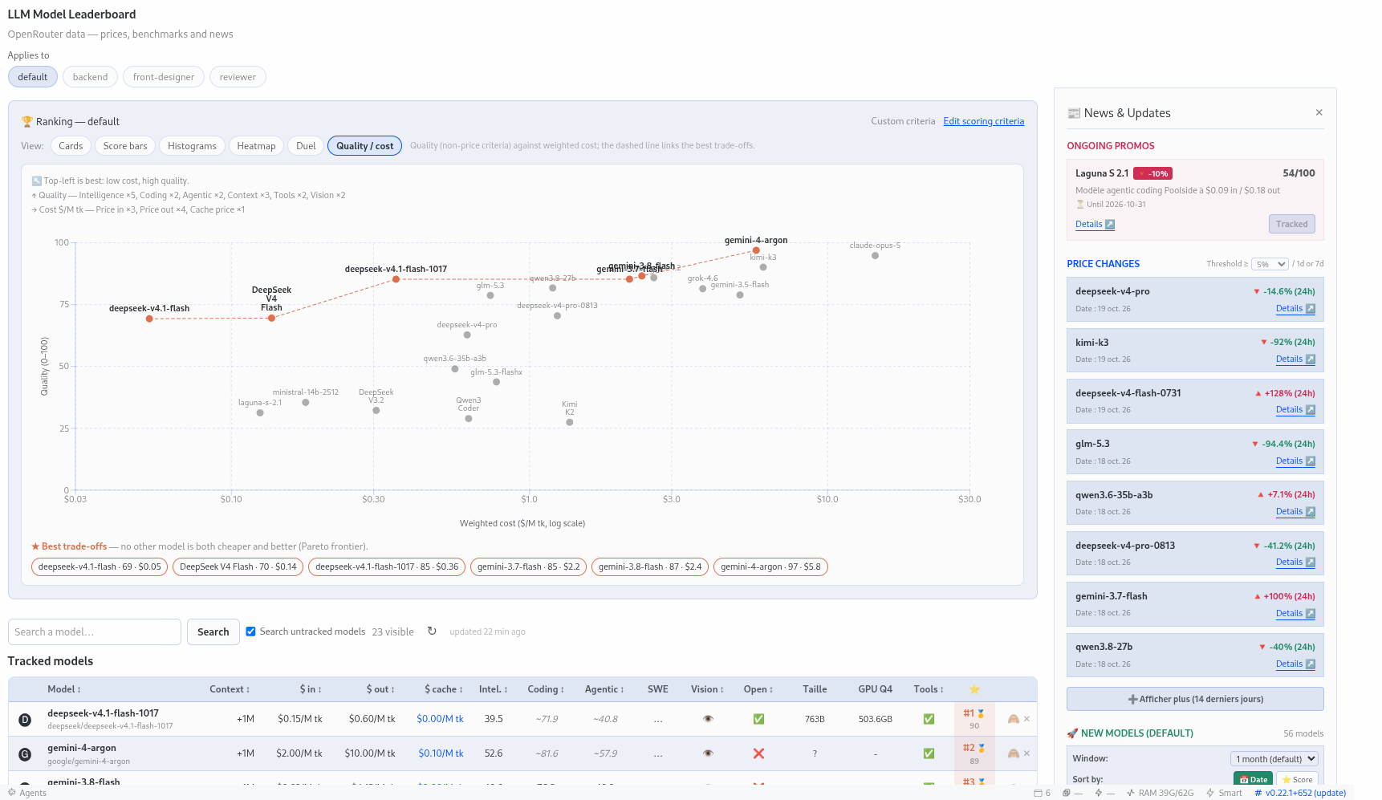The image size is (1382, 800).
Task: Switch to the Heatmap view
Action: click(x=256, y=146)
